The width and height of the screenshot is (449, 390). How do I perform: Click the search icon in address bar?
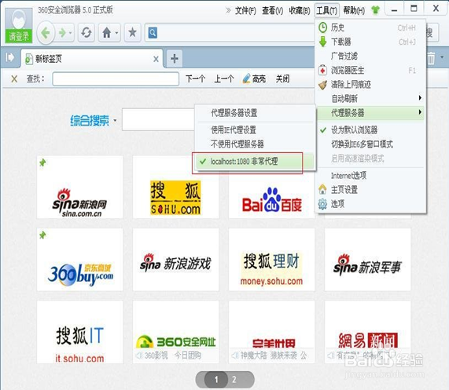[153, 33]
